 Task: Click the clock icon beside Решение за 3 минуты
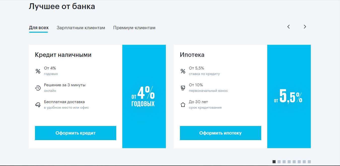coord(38,88)
